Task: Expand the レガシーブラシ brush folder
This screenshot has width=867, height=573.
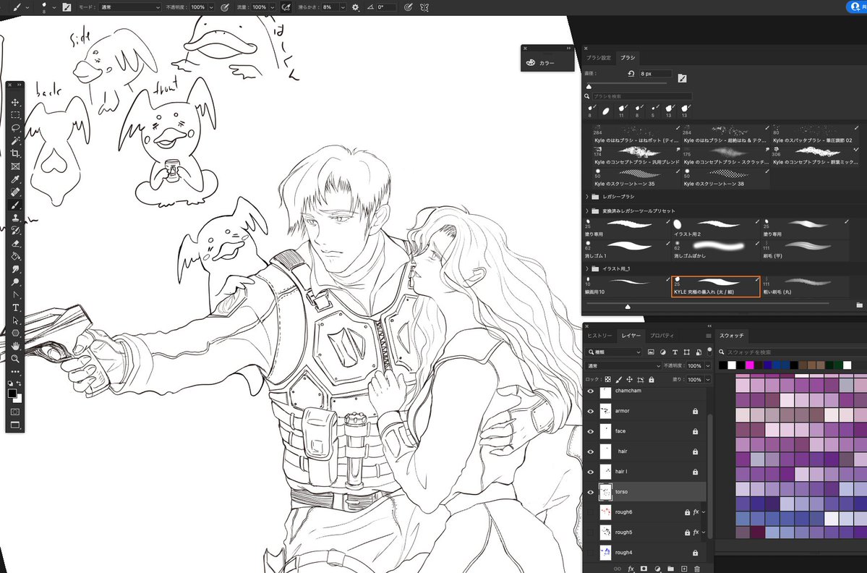Action: (x=586, y=196)
